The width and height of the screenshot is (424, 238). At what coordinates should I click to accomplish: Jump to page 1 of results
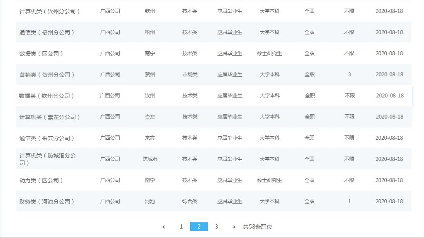click(x=181, y=226)
